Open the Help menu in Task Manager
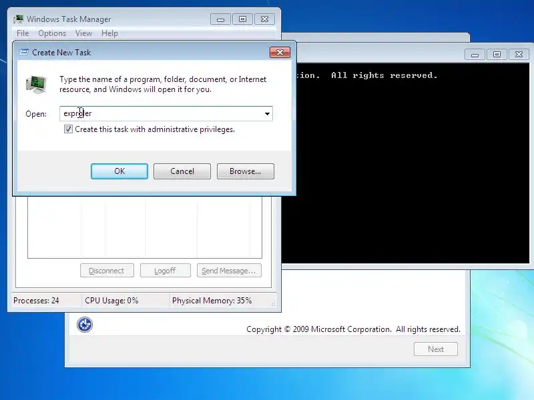Image resolution: width=534 pixels, height=400 pixels. coord(109,33)
